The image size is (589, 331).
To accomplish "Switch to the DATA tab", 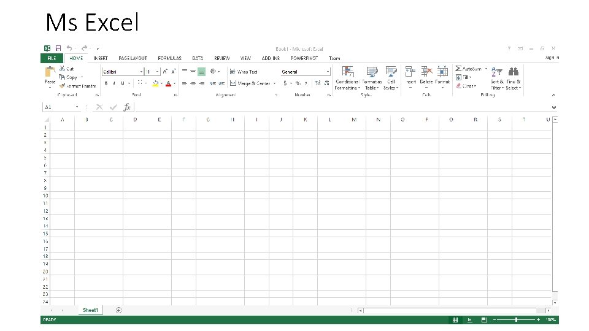I will point(198,58).
